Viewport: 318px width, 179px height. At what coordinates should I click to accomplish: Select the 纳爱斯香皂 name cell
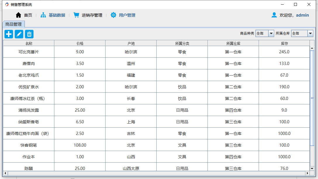pyautogui.click(x=29, y=122)
